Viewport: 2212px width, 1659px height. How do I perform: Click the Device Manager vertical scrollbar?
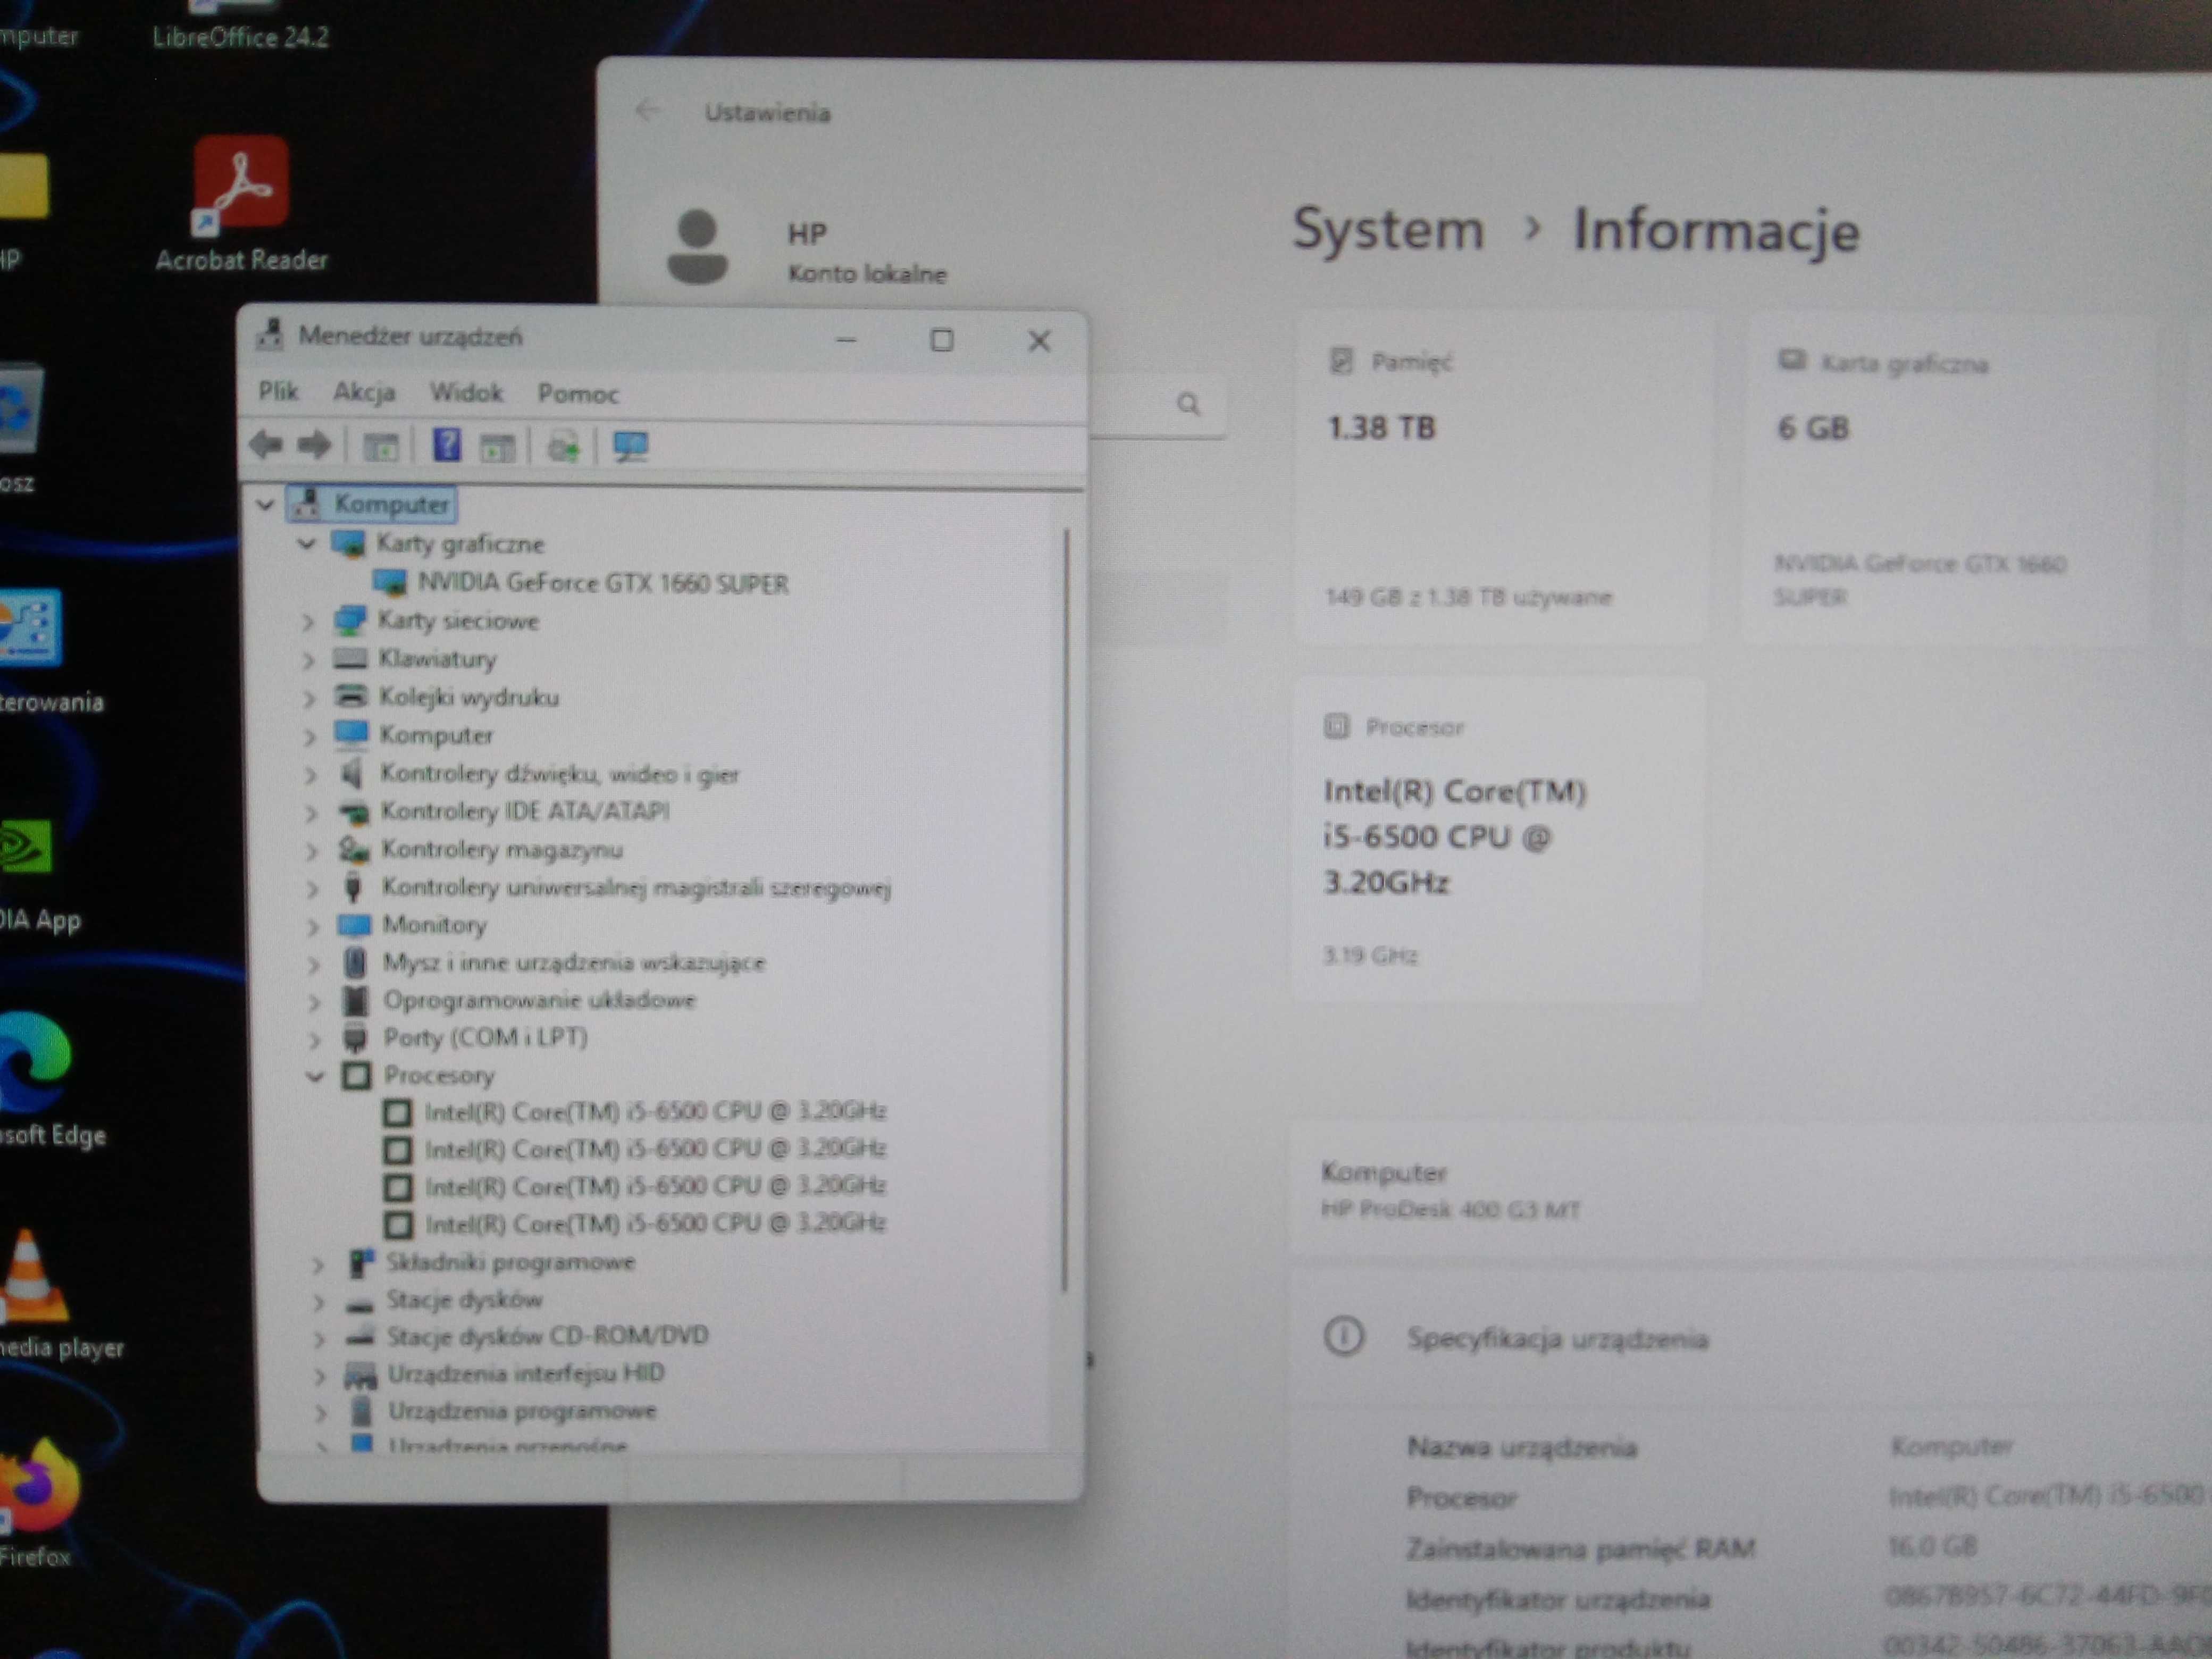1066,910
